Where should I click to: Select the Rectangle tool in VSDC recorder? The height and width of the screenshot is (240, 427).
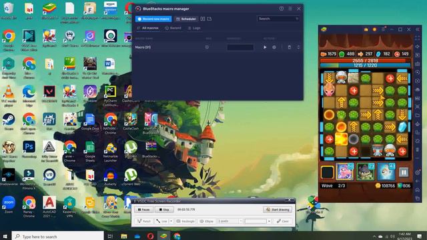click(x=185, y=221)
